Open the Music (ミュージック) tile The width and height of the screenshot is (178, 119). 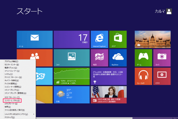(x=143, y=76)
